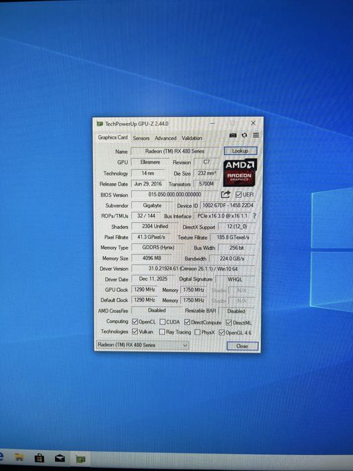Click the Transistors value 5700M
Viewport: 353px width, 471px height.
[x=206, y=184]
